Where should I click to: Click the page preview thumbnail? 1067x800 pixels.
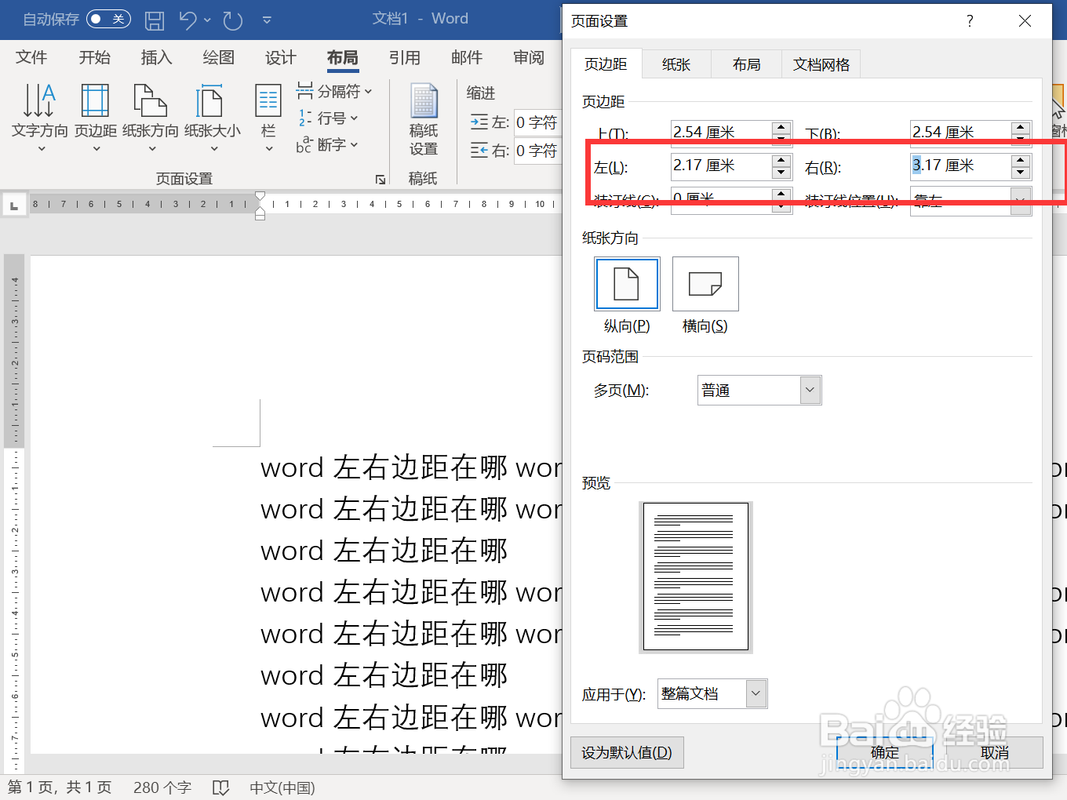[696, 577]
